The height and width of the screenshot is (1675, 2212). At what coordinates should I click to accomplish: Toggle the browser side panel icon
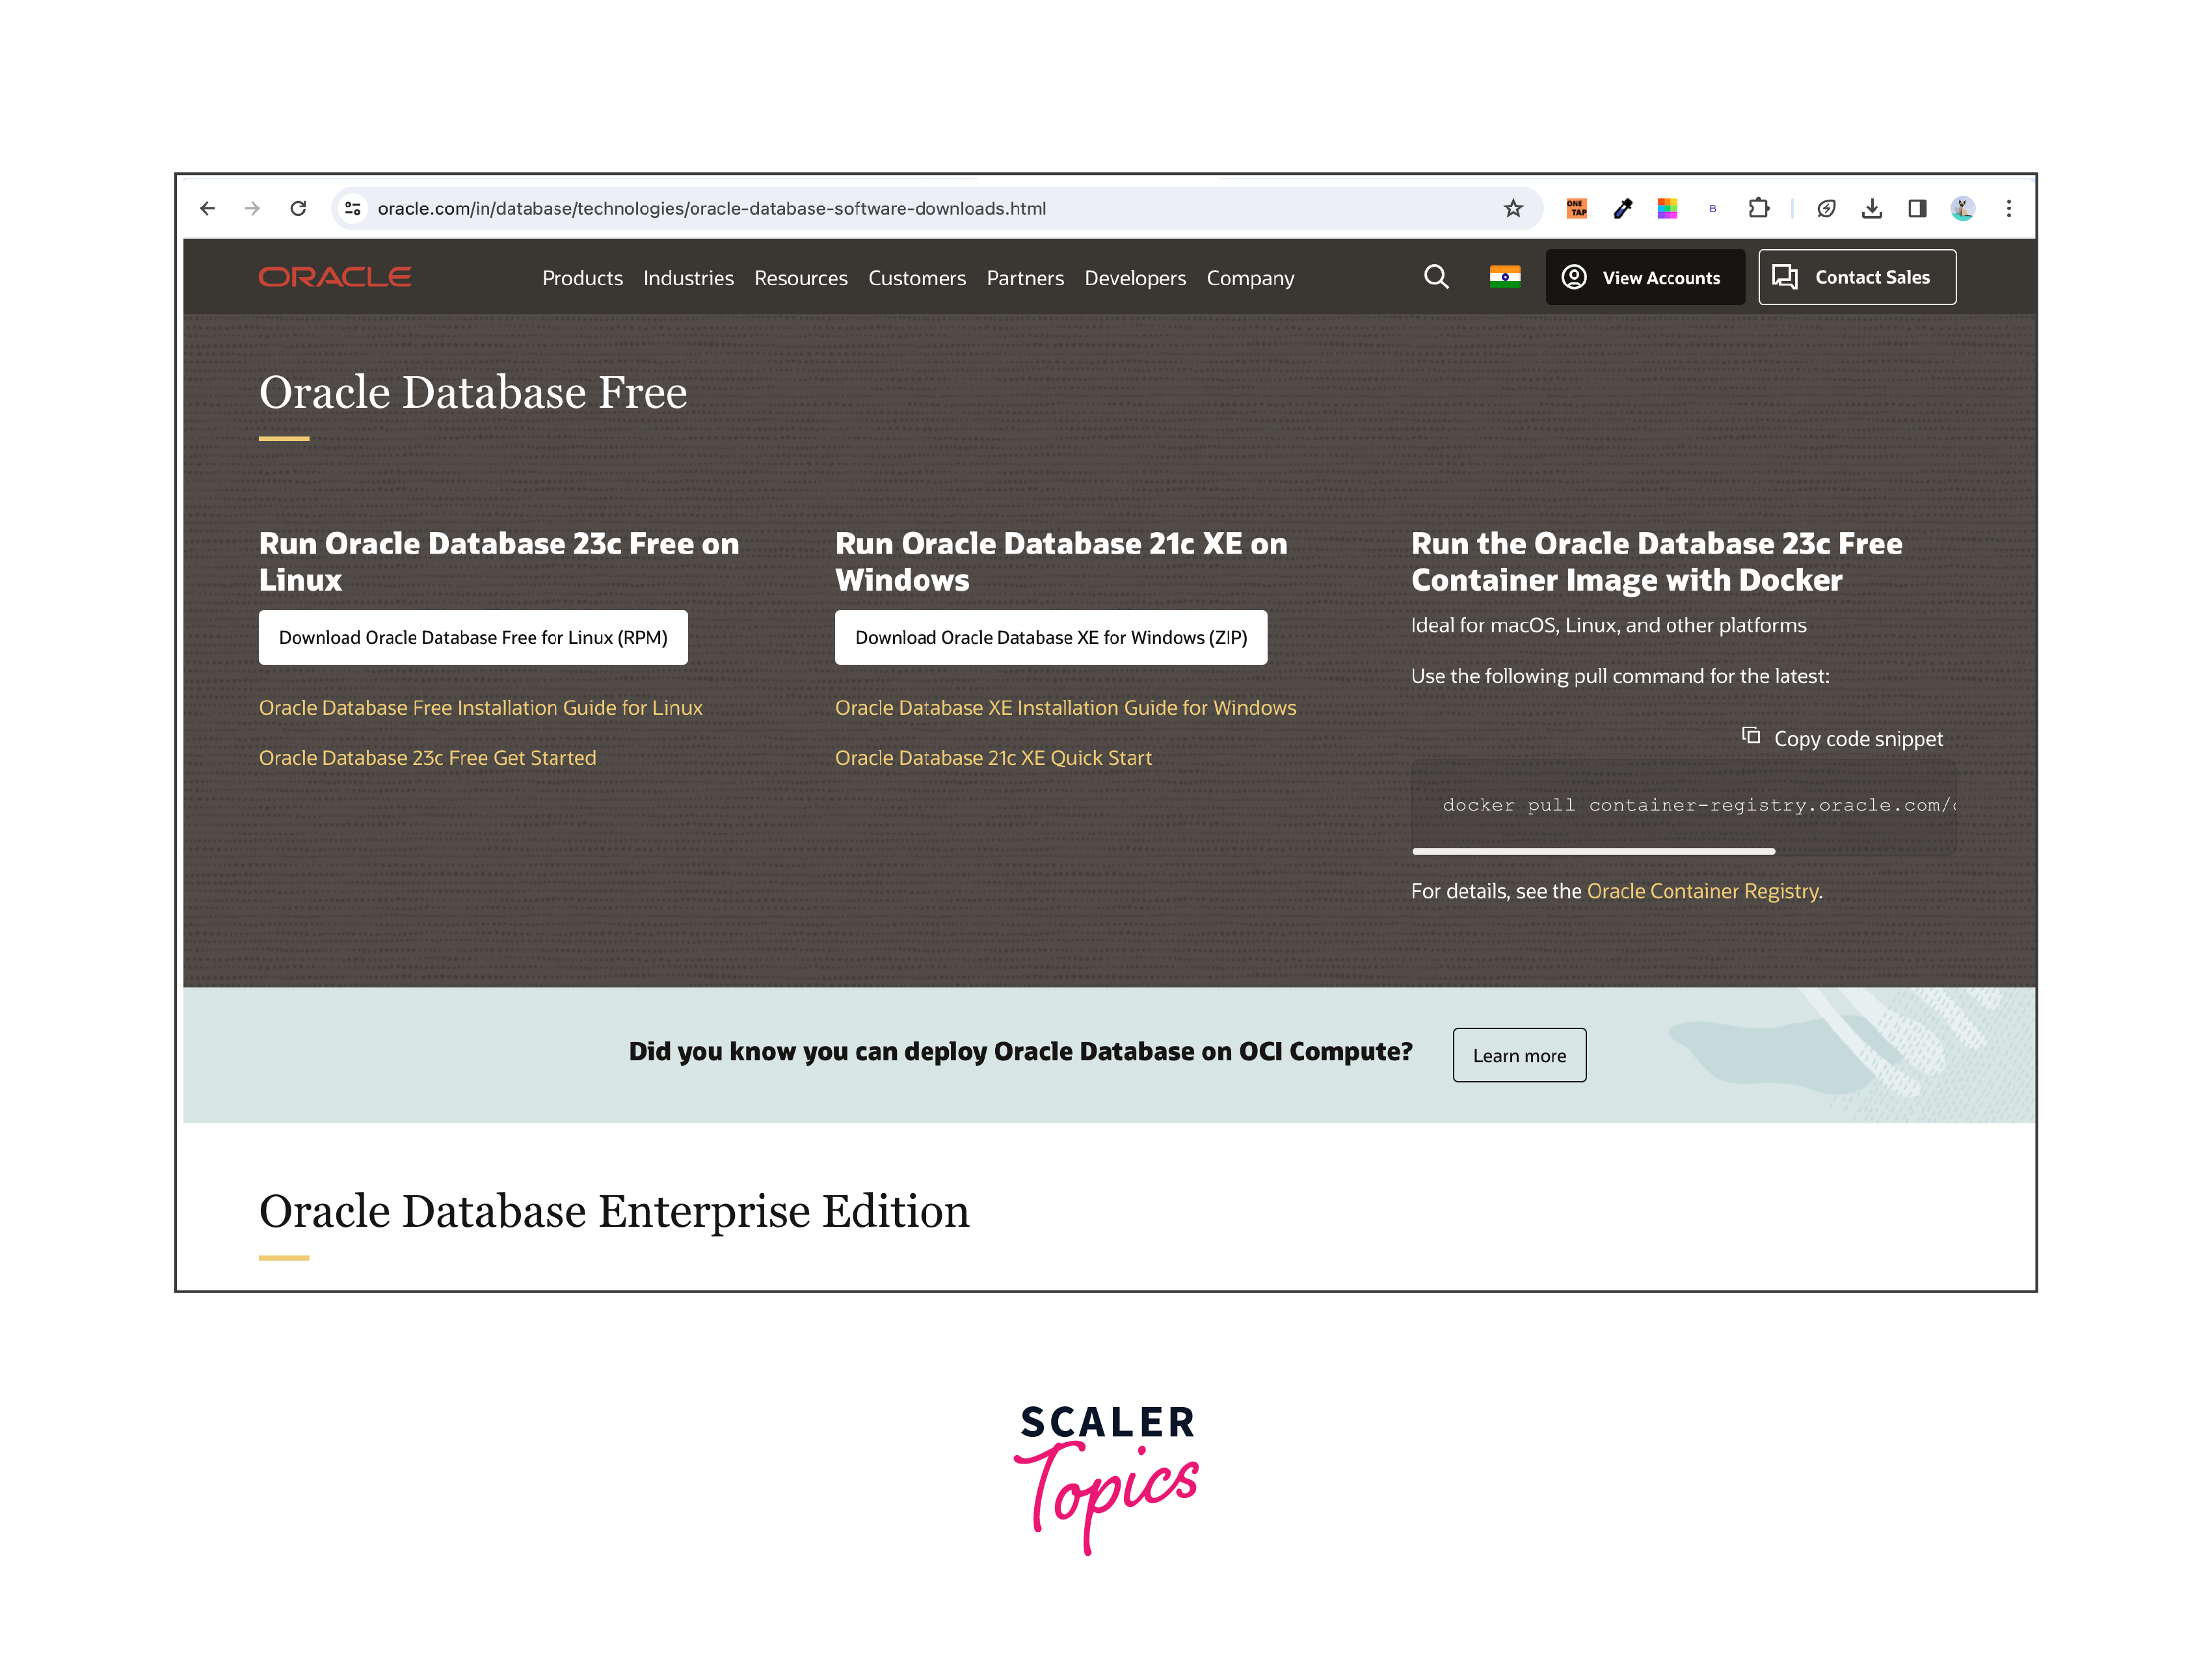pos(1917,209)
